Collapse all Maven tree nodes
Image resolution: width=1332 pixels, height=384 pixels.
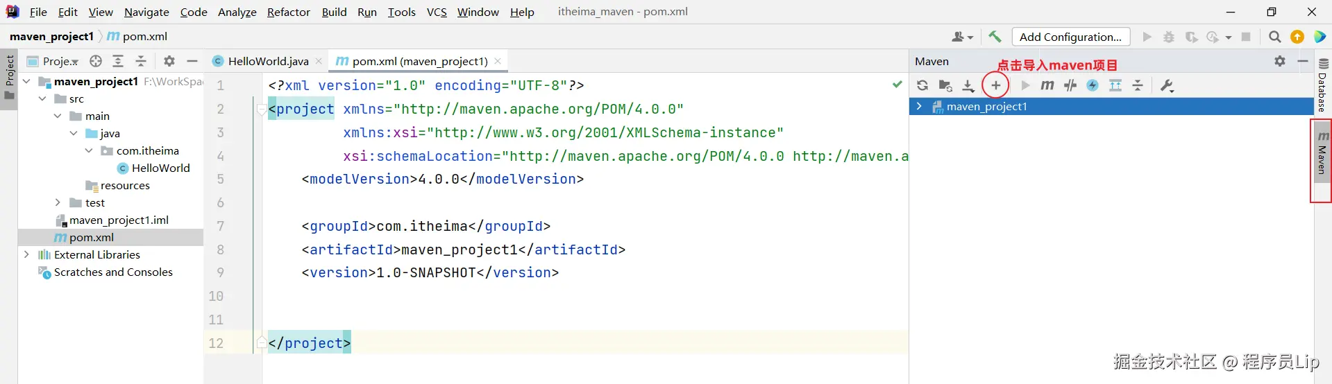[x=1138, y=85]
